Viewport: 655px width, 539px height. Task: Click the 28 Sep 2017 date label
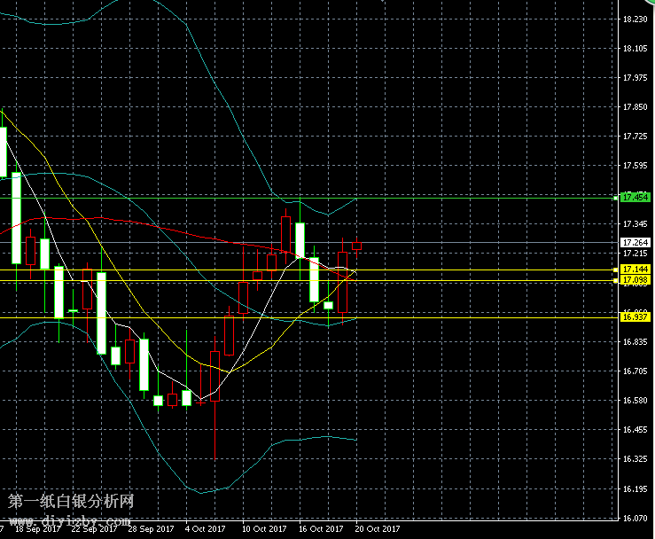[x=150, y=529]
